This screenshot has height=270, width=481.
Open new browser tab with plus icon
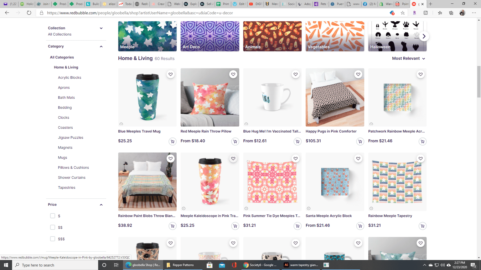coord(431,4)
